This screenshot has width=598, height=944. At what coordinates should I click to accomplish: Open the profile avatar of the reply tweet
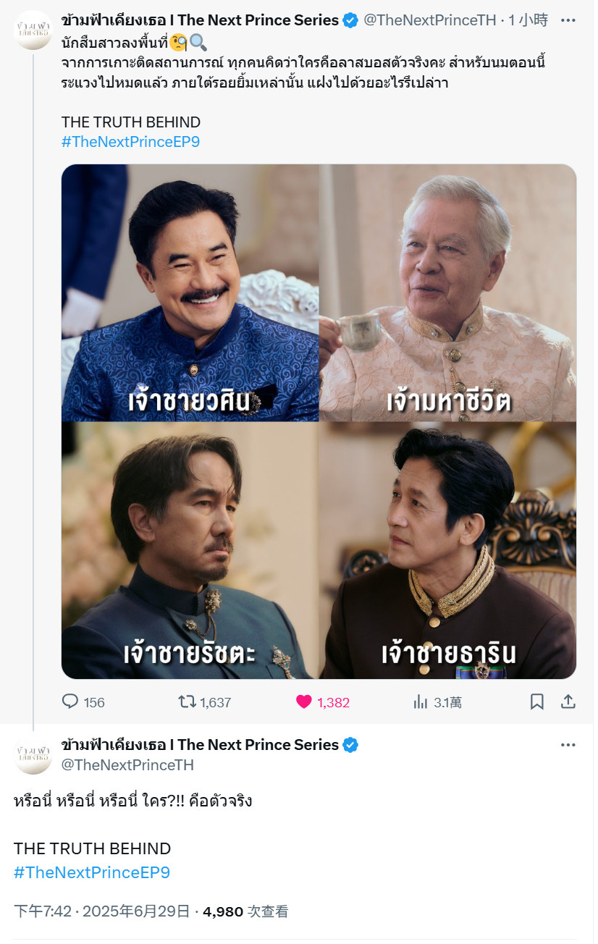click(33, 755)
